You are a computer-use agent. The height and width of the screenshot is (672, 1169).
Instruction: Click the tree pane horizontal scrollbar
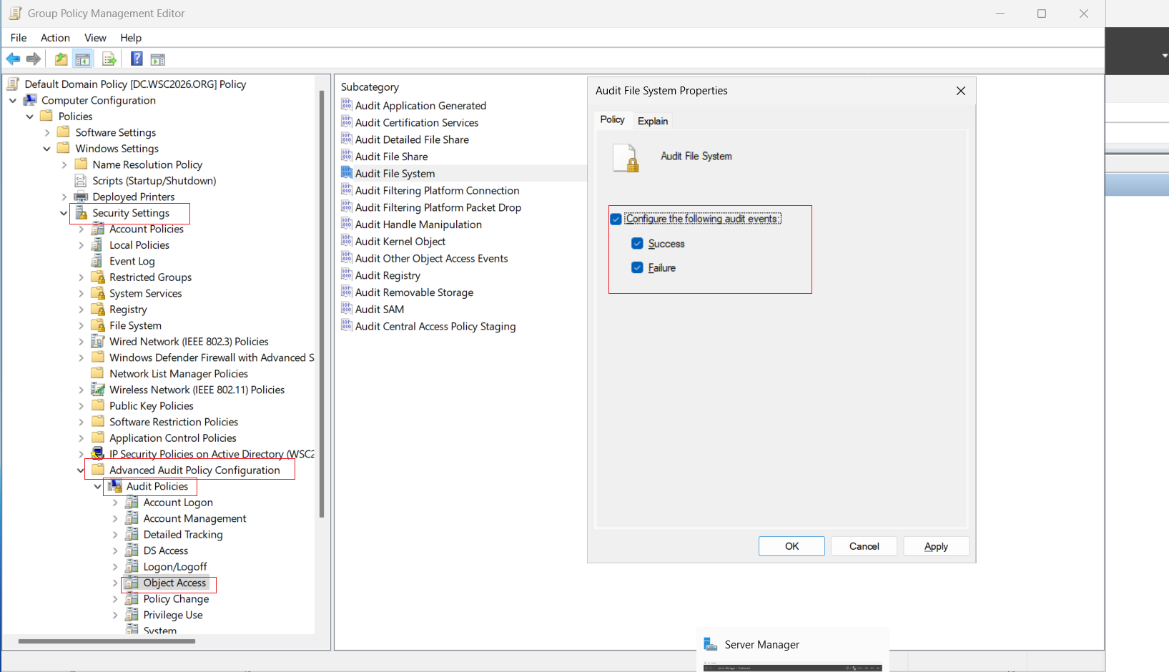(107, 641)
